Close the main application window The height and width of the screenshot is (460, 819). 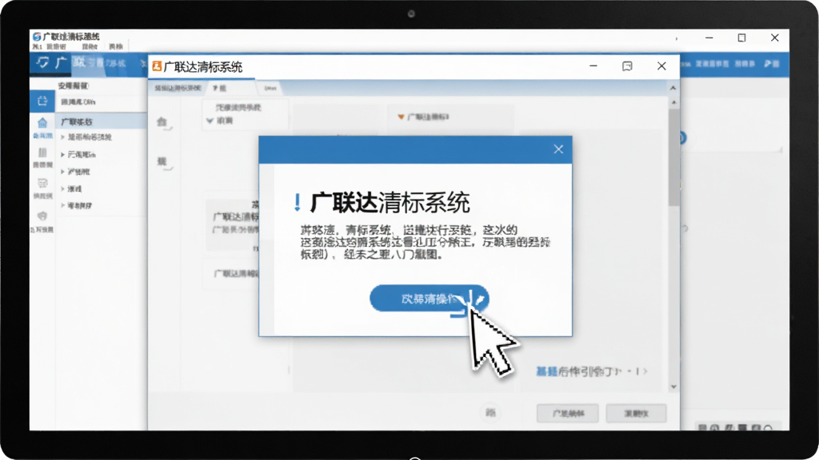tap(774, 38)
